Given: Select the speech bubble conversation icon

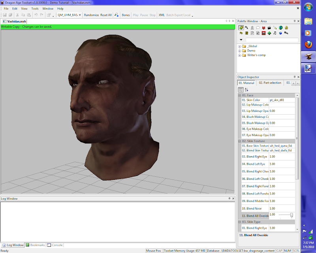Looking at the screenshot, I should 258,28.
